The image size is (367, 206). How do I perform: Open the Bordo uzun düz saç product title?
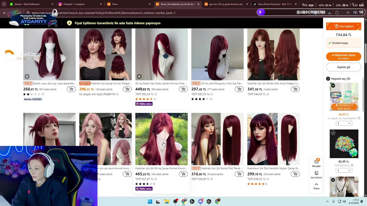[x=54, y=84]
